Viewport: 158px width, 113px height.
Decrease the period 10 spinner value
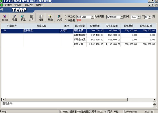150,18
